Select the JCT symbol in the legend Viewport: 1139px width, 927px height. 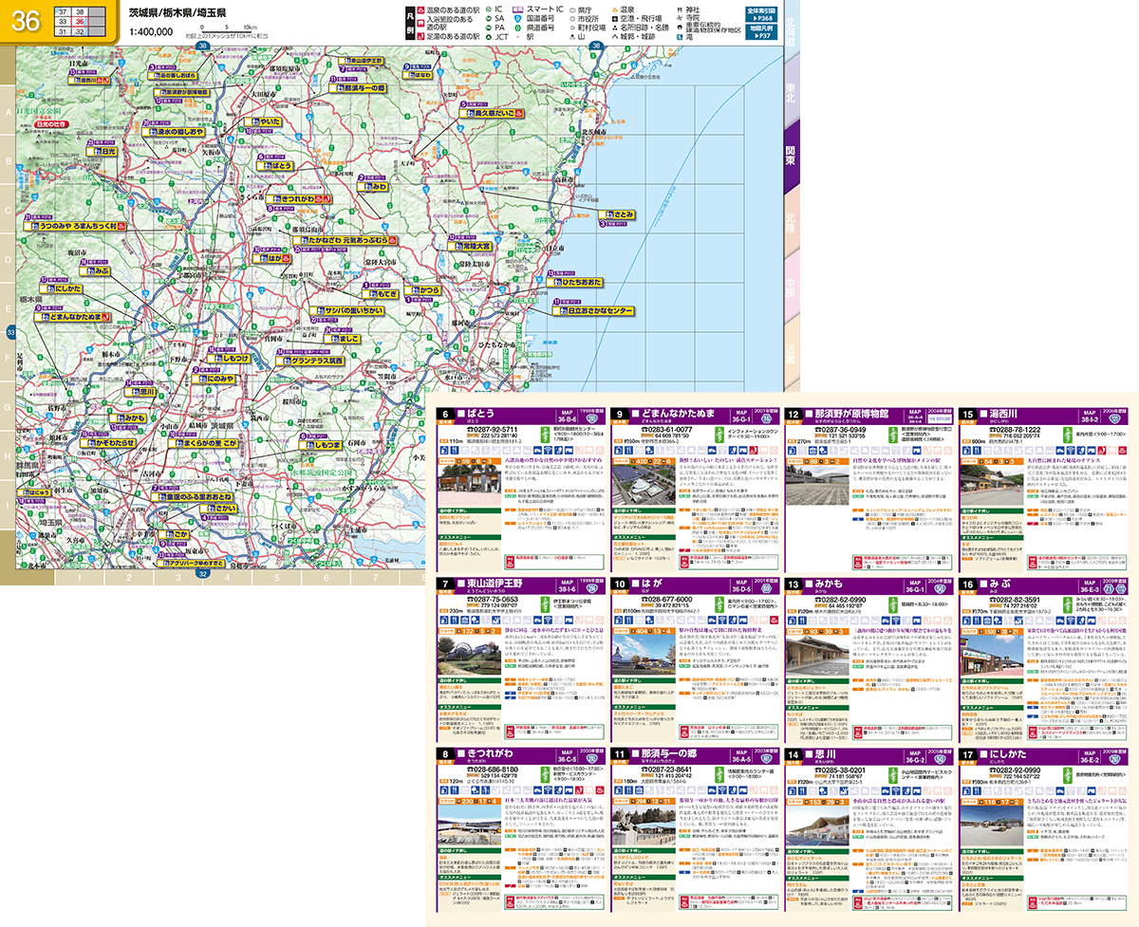487,39
